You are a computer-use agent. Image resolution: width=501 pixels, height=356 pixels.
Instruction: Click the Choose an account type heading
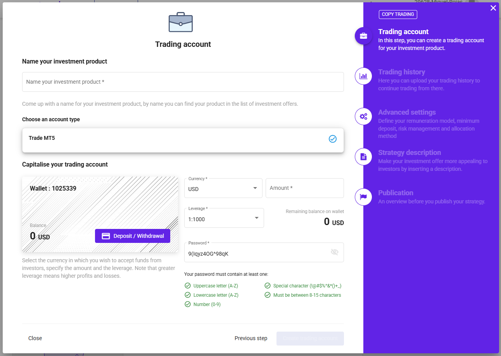(51, 119)
